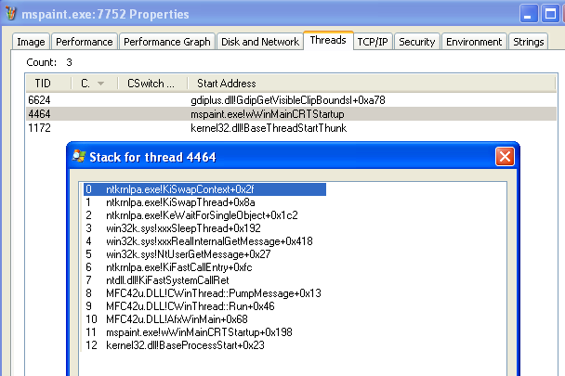Click the Threads tab

[328, 40]
